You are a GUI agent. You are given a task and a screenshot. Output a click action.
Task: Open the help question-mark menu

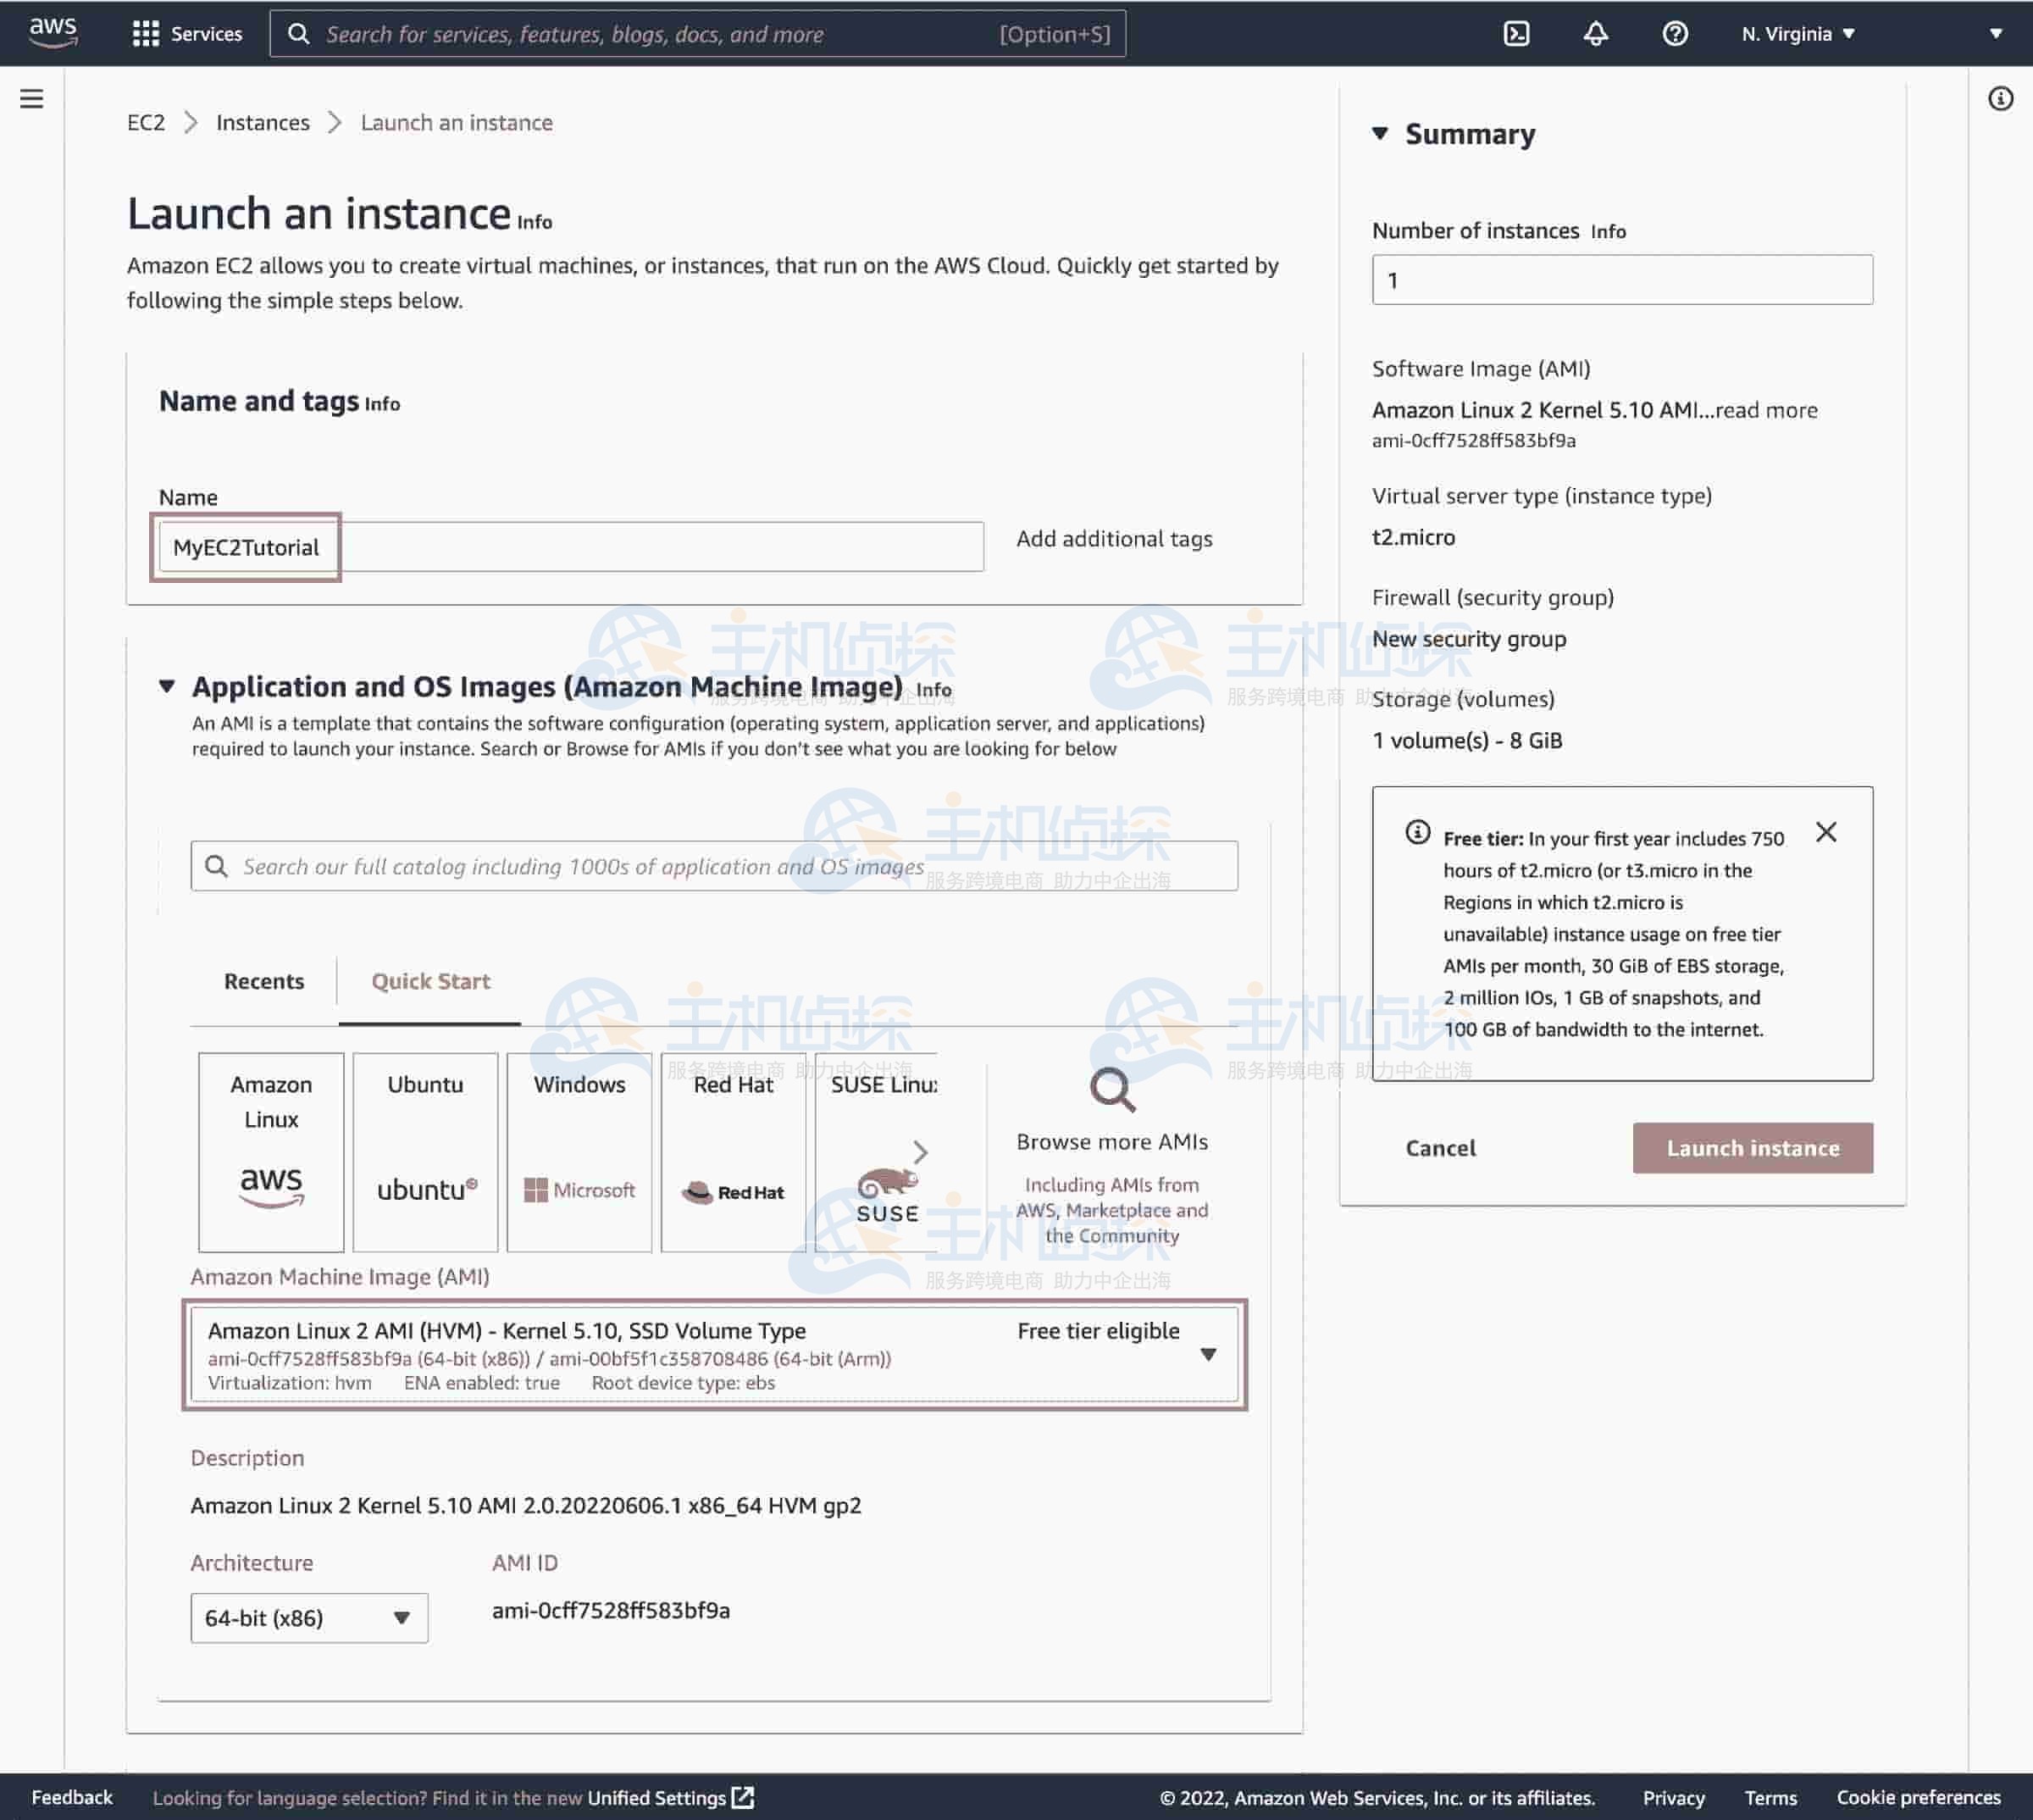point(1674,33)
